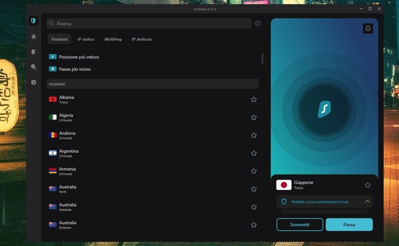Favorite Australia Perth with its star
This screenshot has height=246, width=399.
(254, 189)
